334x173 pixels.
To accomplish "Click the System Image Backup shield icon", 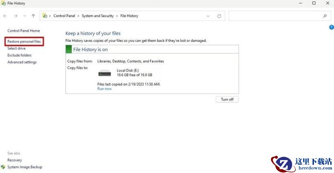I will coord(3,167).
